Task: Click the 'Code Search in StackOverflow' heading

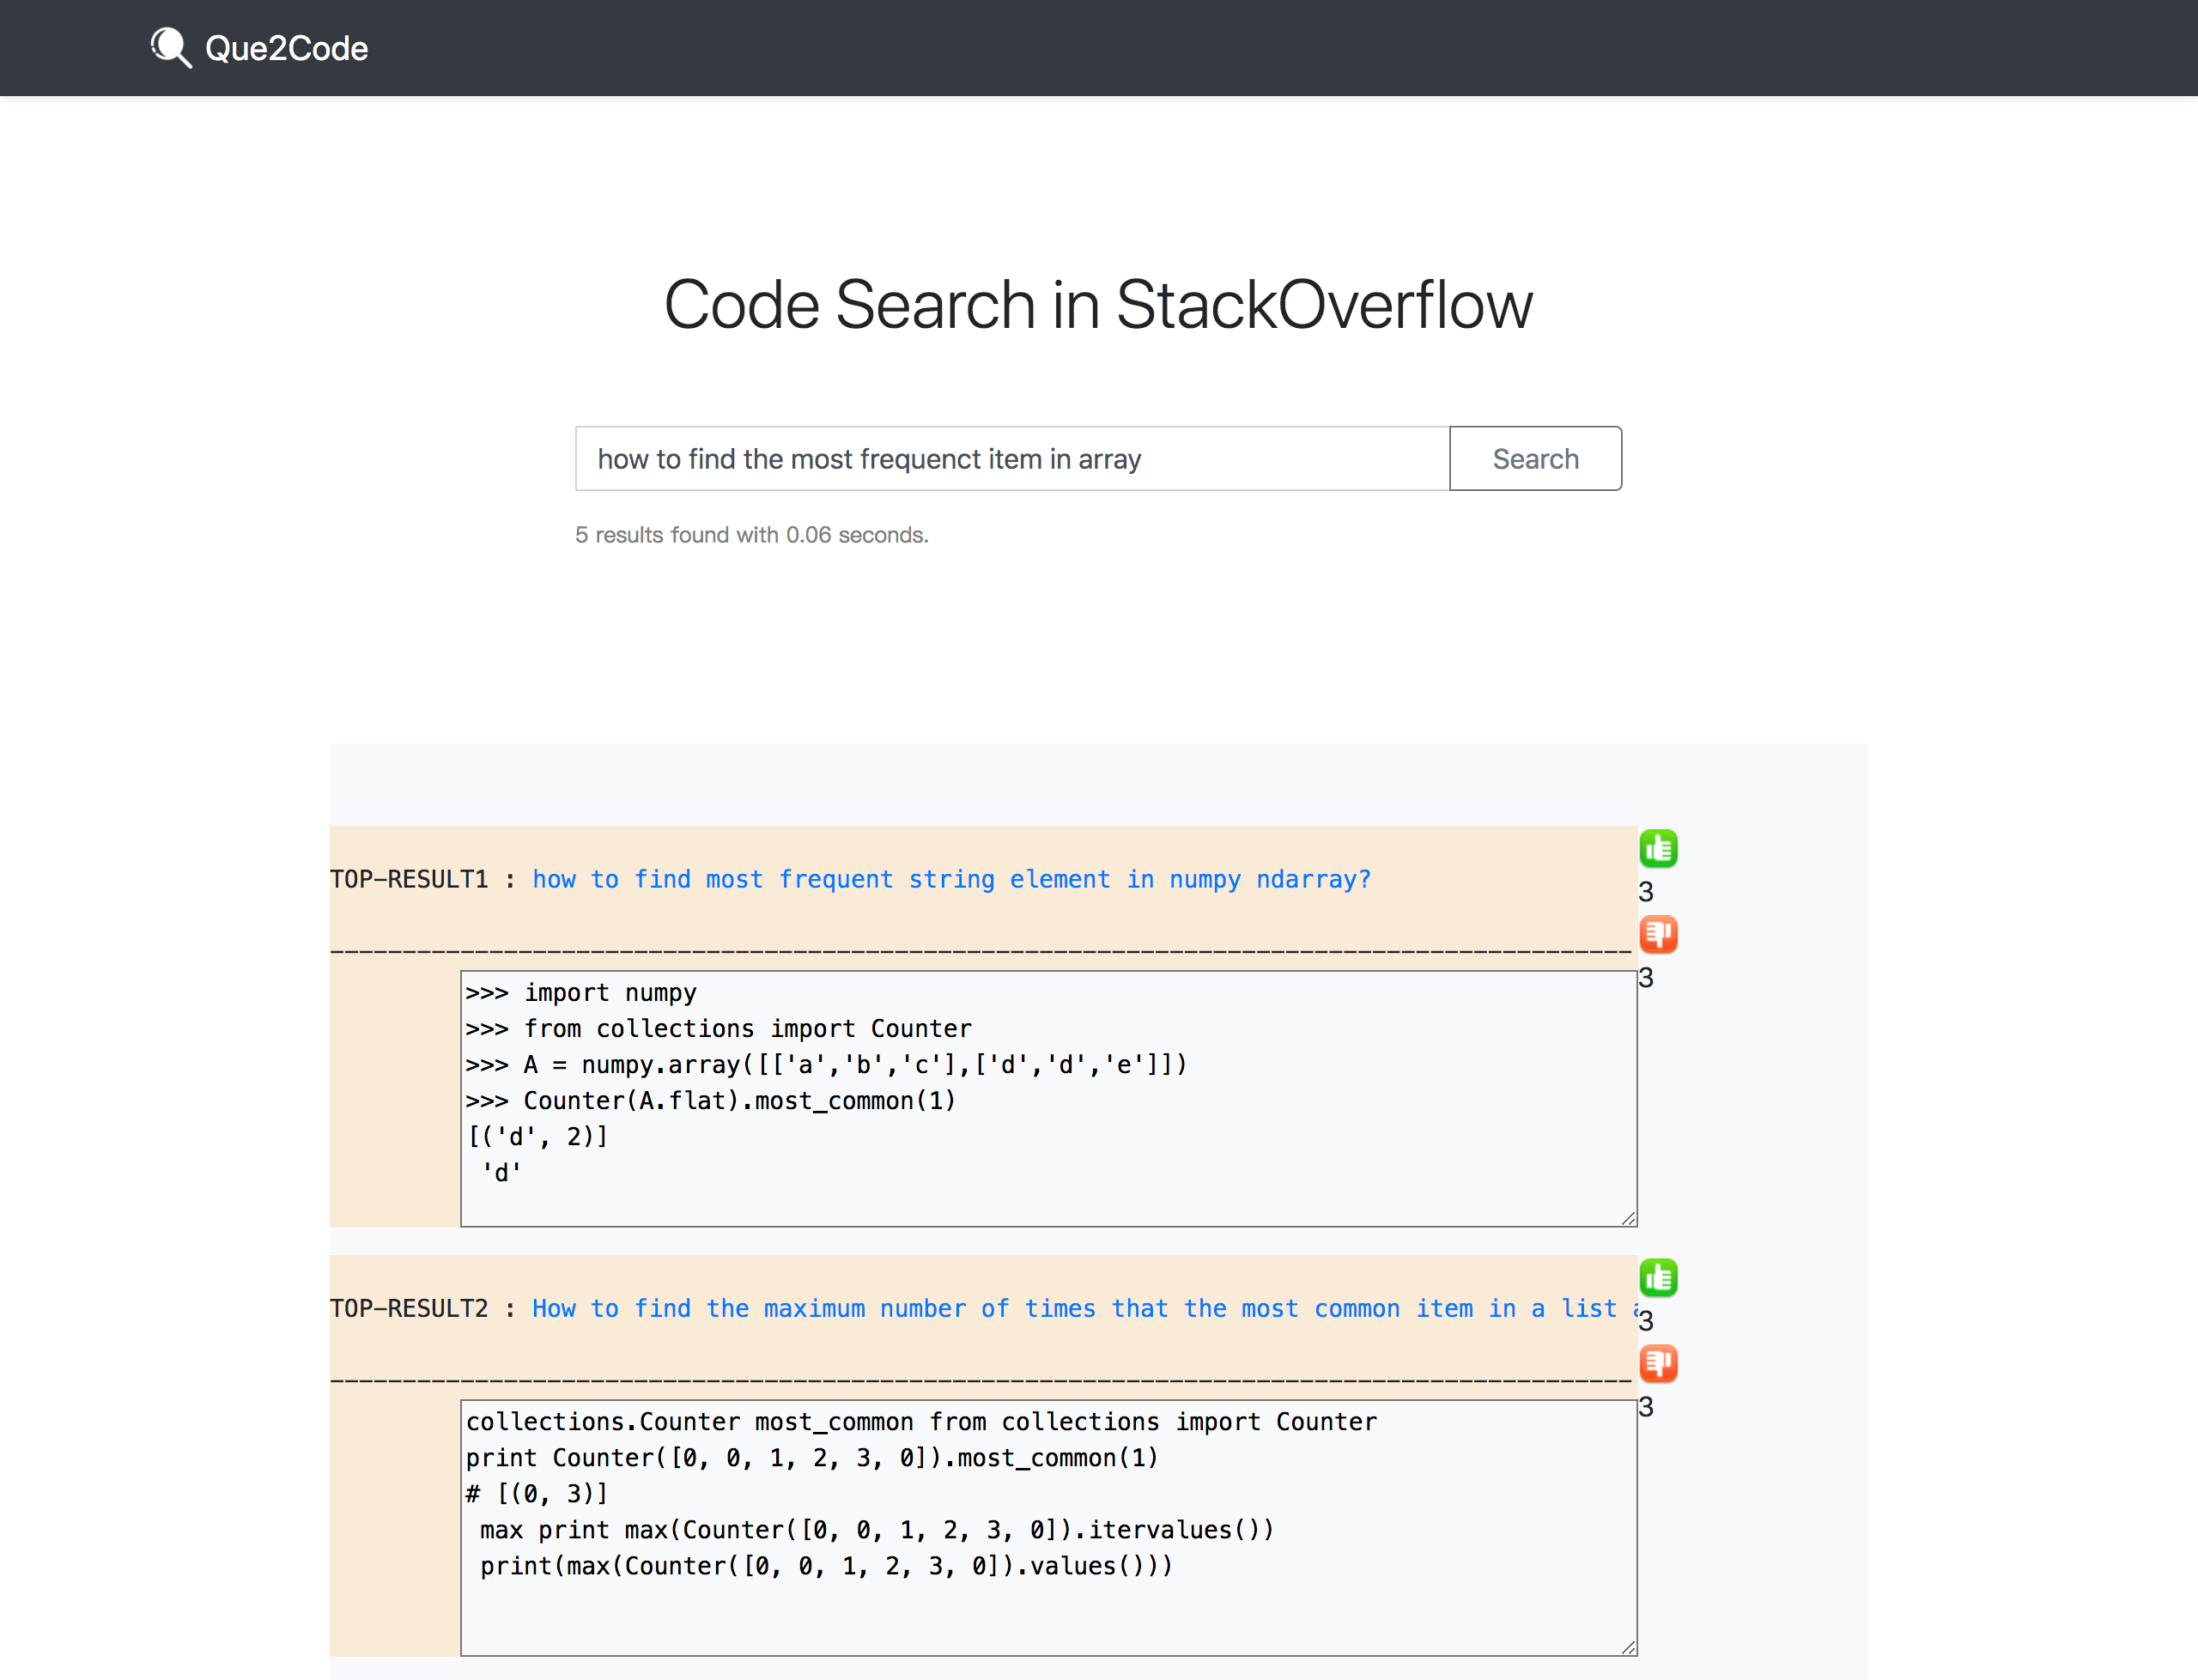Action: click(1098, 304)
